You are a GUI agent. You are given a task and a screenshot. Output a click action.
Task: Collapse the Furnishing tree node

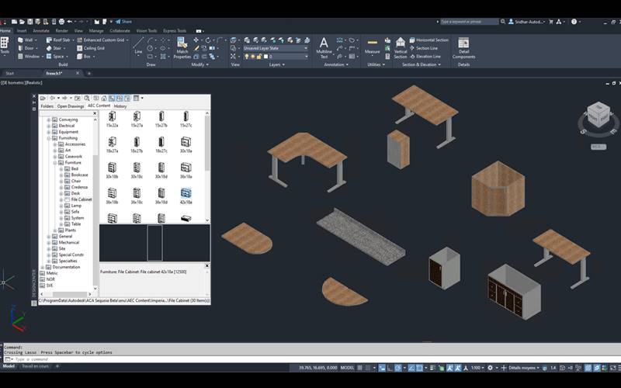pos(48,138)
